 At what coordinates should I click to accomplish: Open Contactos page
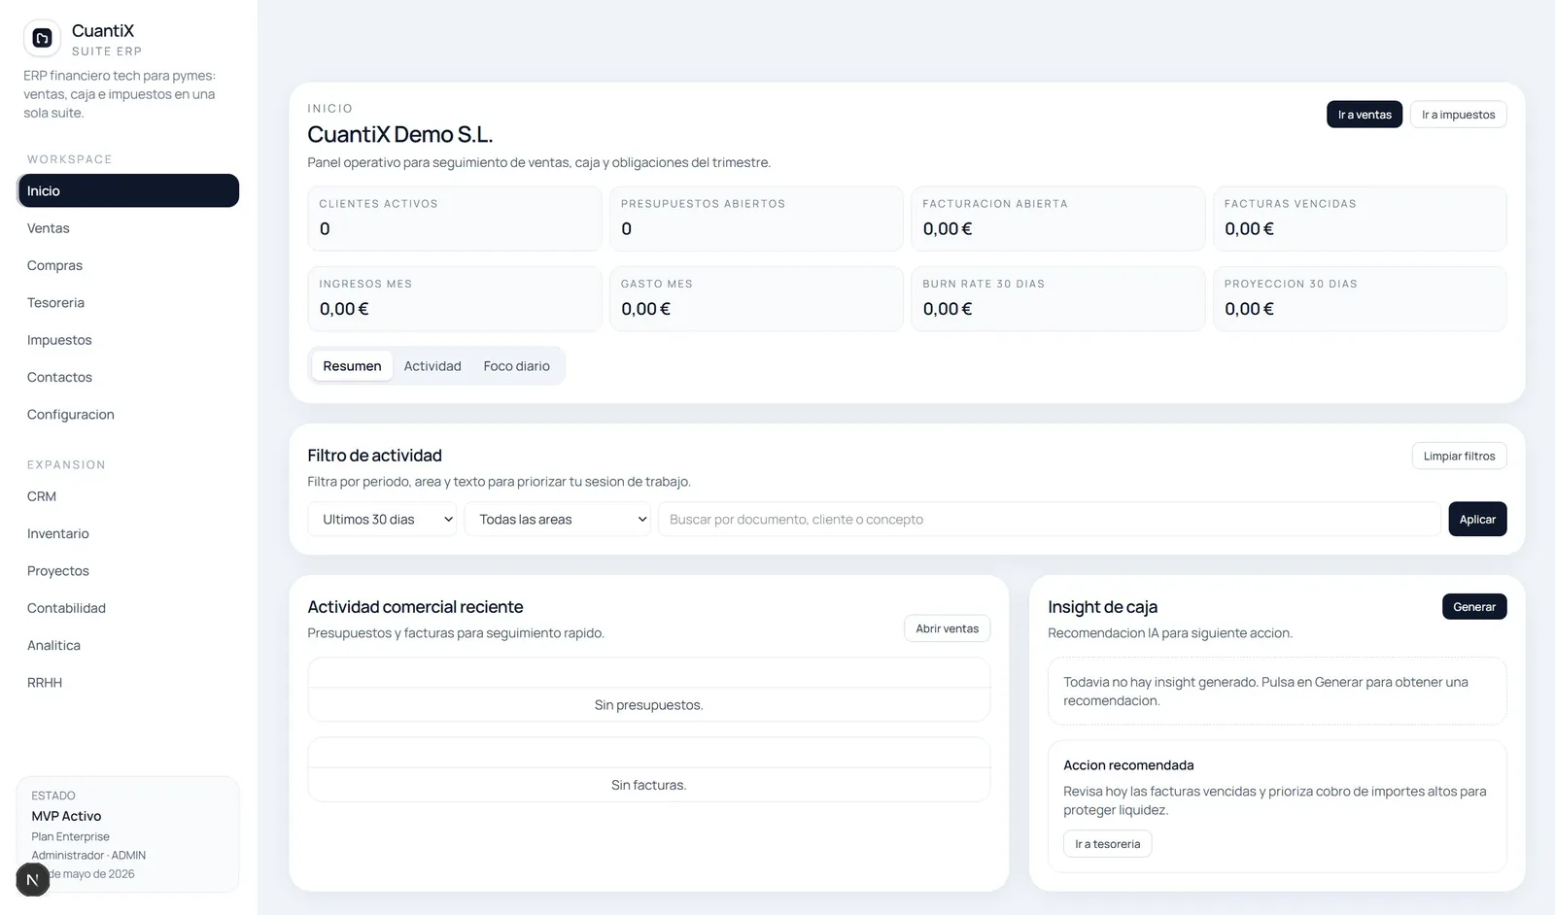tap(127, 377)
